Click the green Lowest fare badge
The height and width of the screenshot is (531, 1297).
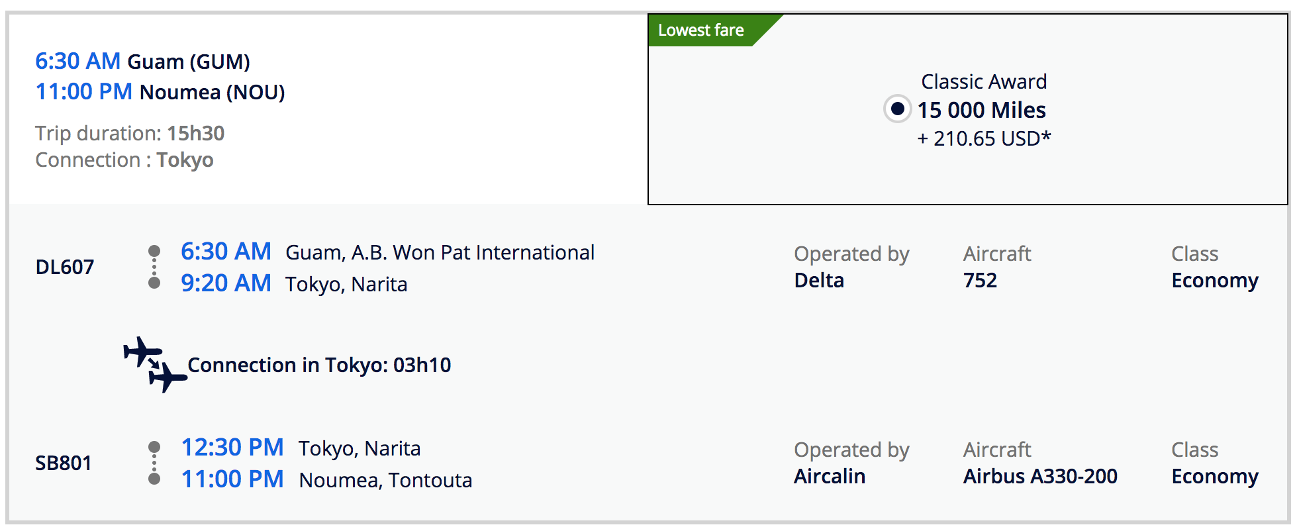(701, 30)
